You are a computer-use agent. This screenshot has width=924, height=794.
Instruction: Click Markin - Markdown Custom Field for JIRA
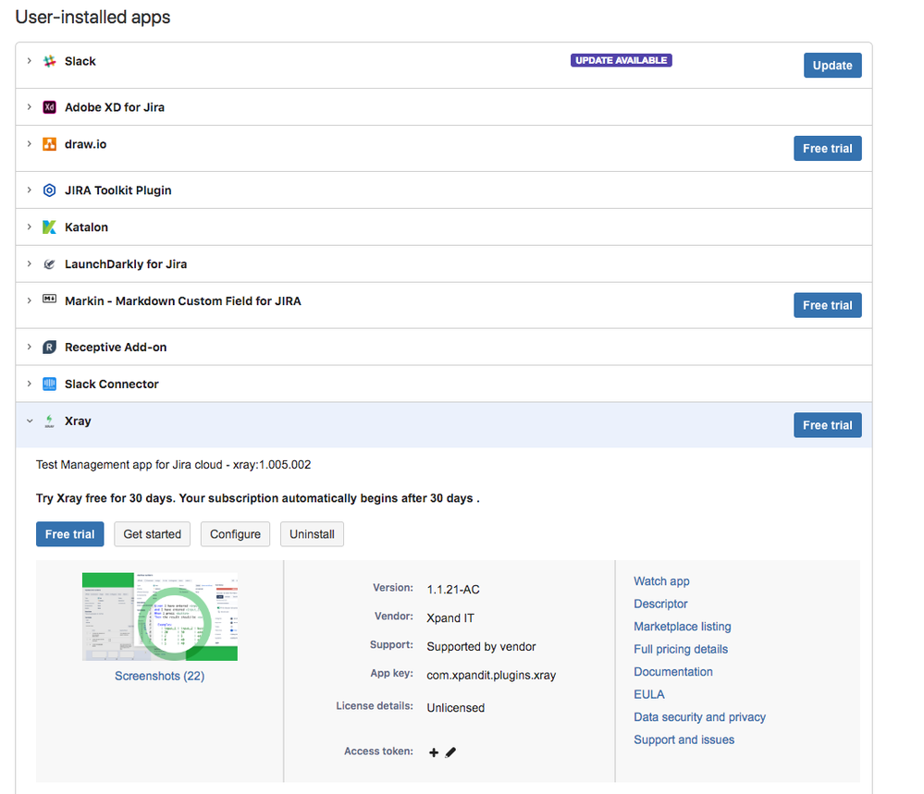coord(183,301)
